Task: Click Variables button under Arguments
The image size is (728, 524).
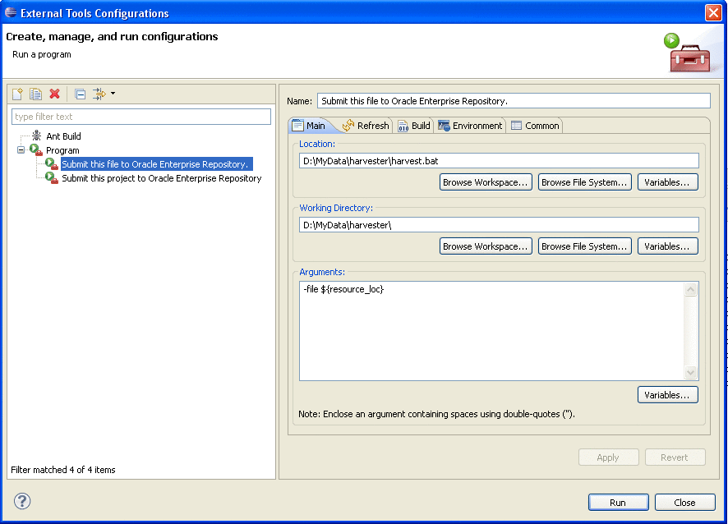Action: click(668, 395)
